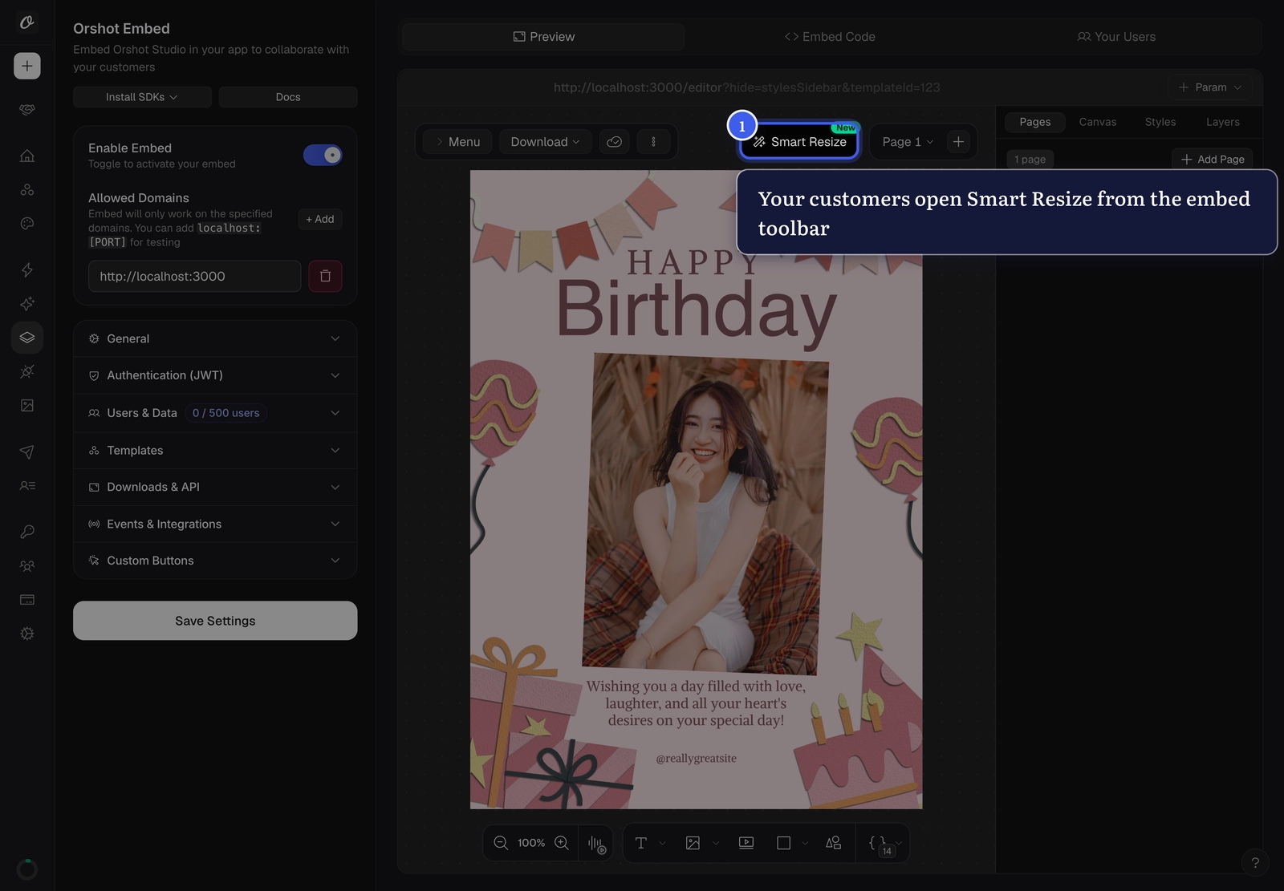
Task: Click the Orshot logo icon
Action: [27, 22]
